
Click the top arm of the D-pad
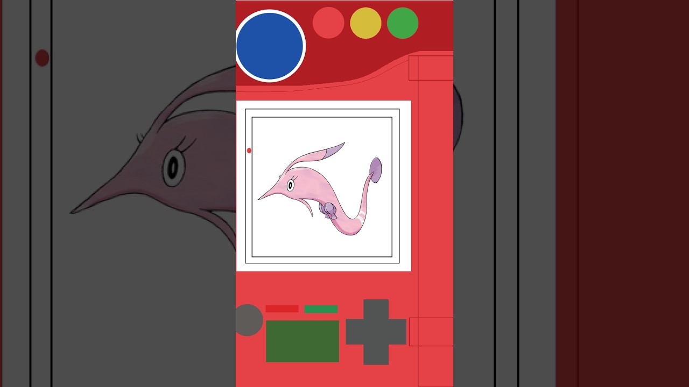click(x=376, y=309)
